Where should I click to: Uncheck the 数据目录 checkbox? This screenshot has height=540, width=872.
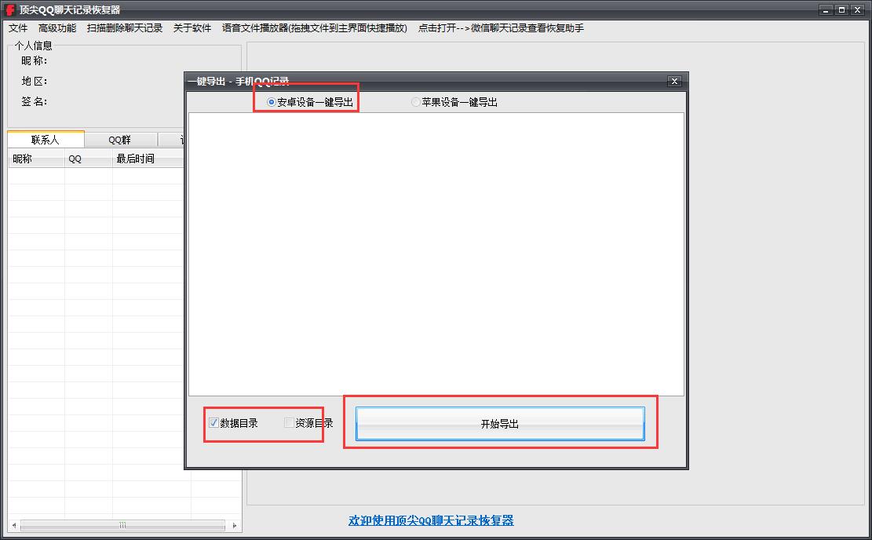click(213, 422)
